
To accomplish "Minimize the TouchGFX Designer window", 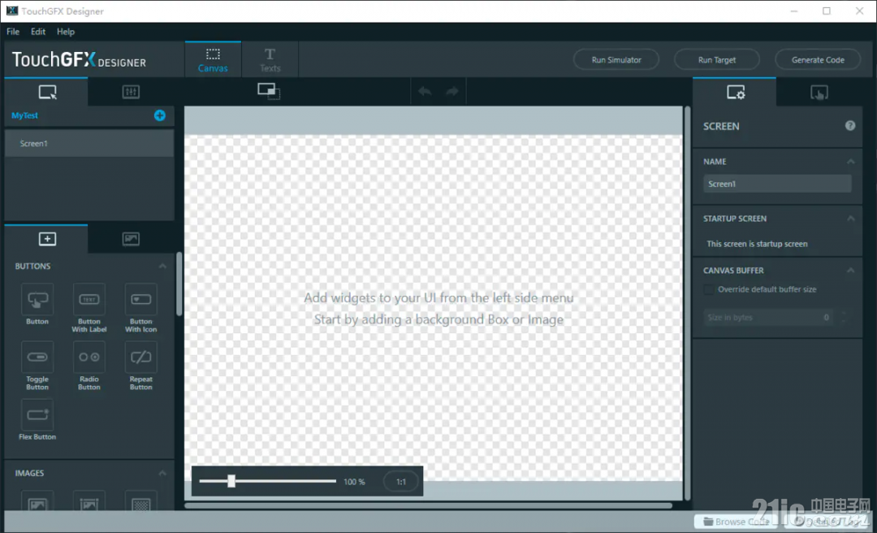I will (795, 11).
